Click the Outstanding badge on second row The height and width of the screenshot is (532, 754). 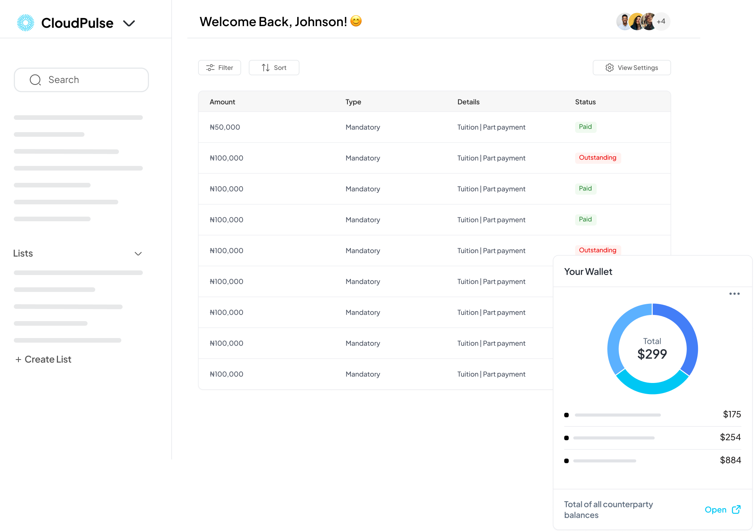(597, 157)
